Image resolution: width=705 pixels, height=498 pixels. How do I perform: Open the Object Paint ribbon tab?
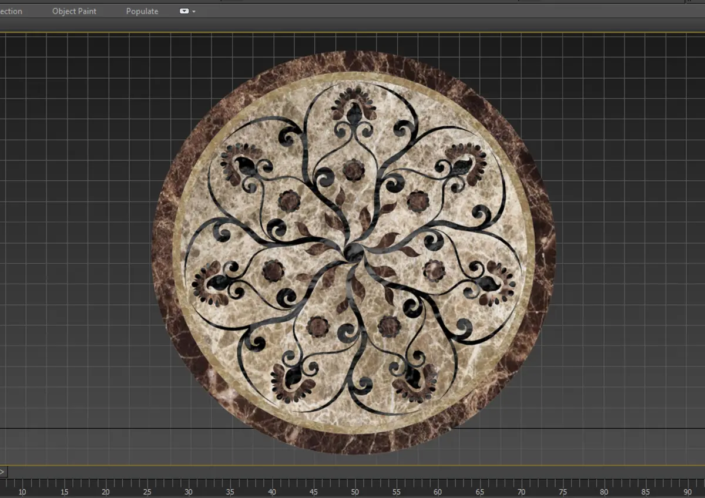[x=74, y=11]
